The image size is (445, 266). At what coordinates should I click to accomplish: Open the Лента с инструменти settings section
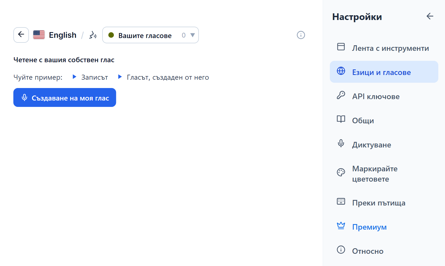coord(384,48)
